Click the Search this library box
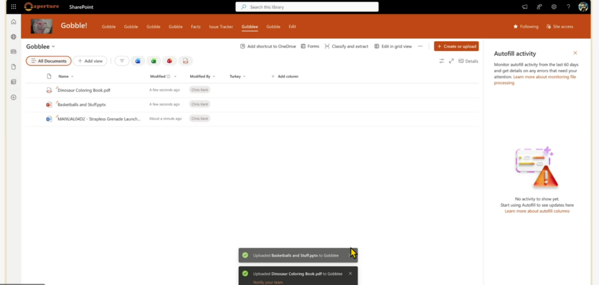 click(307, 6)
